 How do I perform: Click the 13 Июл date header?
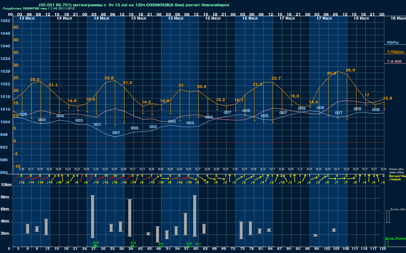(x=27, y=18)
